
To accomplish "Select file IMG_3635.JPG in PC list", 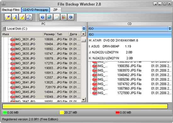I will click(25, 54).
